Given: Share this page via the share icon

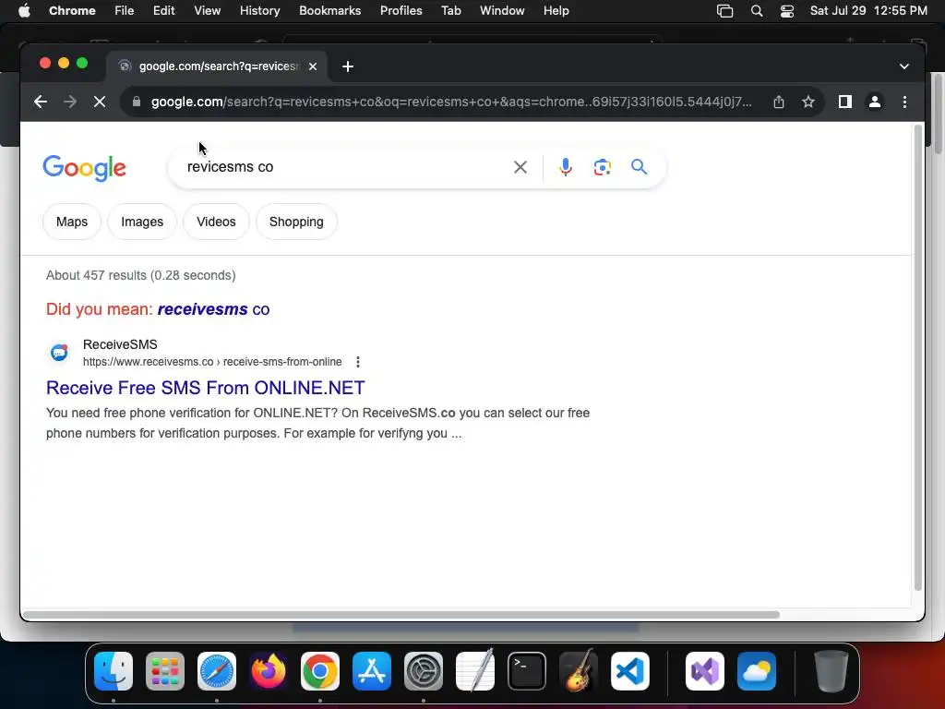Looking at the screenshot, I should pos(779,102).
